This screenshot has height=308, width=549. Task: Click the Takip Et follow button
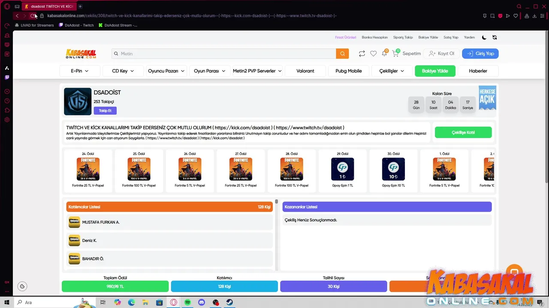[x=105, y=111]
